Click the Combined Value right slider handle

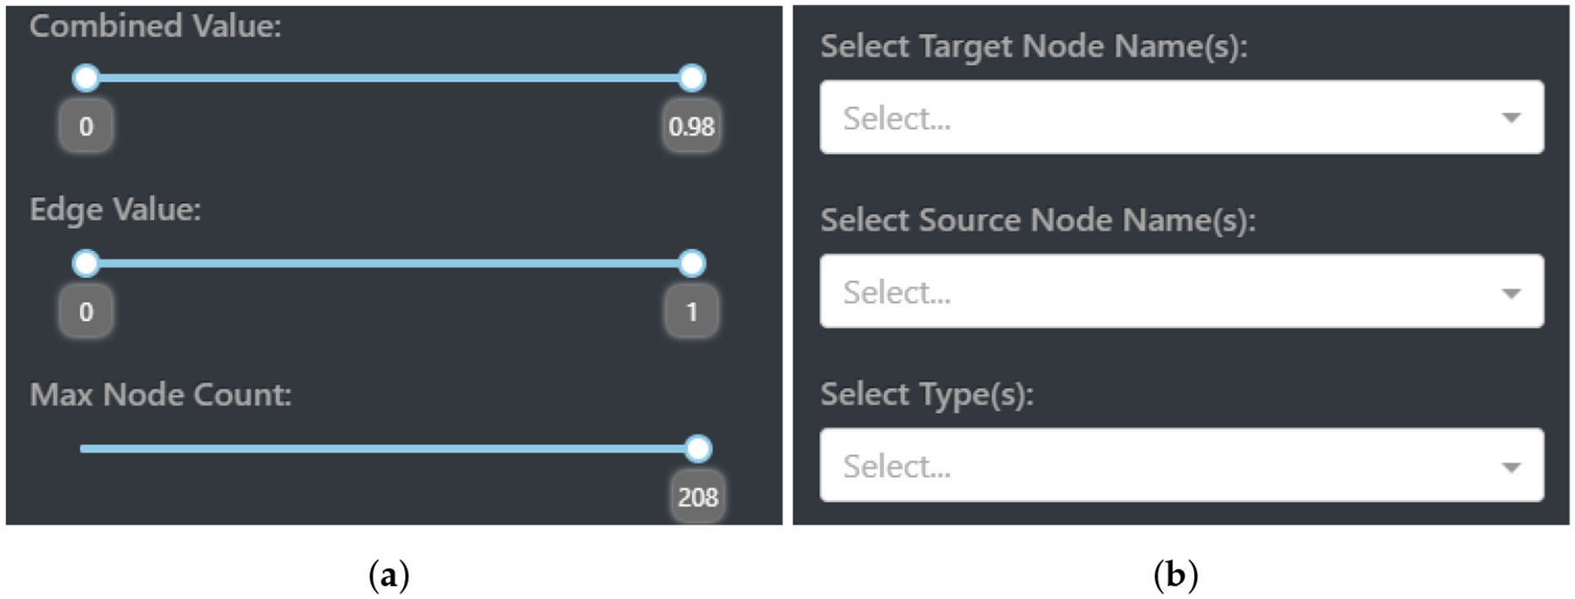pos(692,78)
